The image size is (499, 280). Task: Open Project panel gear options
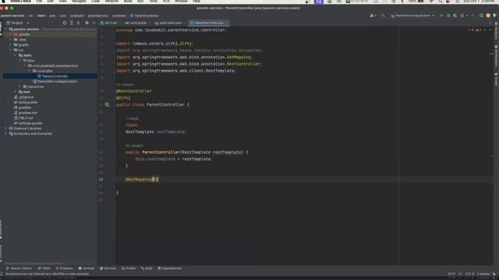(x=87, y=23)
